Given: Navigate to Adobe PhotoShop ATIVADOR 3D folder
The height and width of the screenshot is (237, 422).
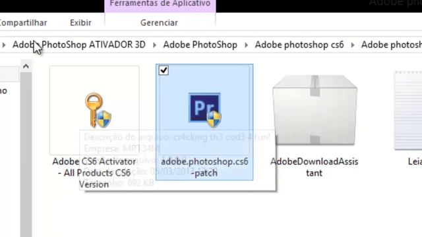Looking at the screenshot, I should [x=79, y=45].
